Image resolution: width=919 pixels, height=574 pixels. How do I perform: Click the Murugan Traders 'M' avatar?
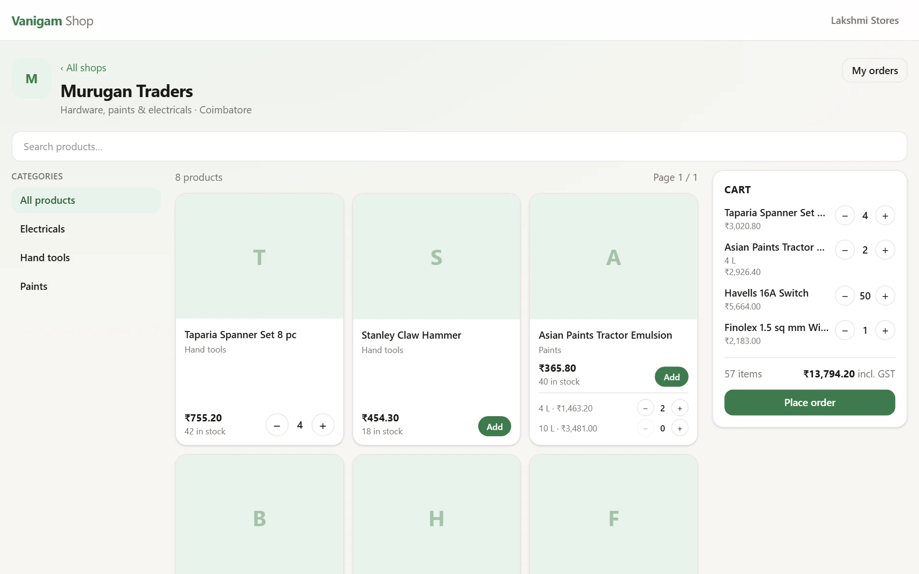coord(32,78)
